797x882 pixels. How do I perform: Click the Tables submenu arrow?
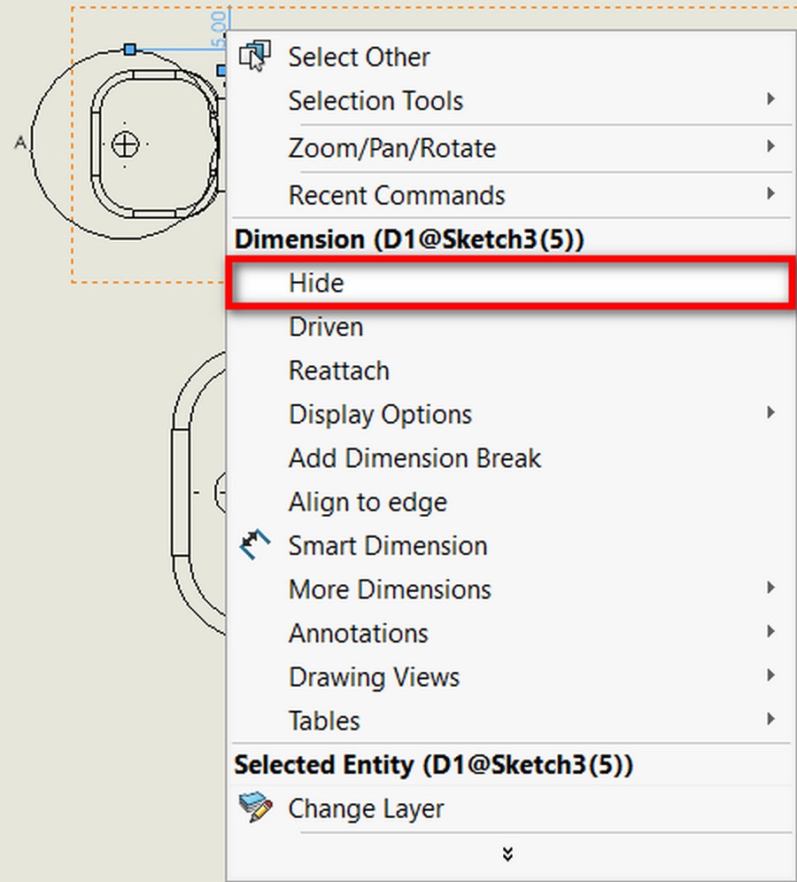point(770,719)
